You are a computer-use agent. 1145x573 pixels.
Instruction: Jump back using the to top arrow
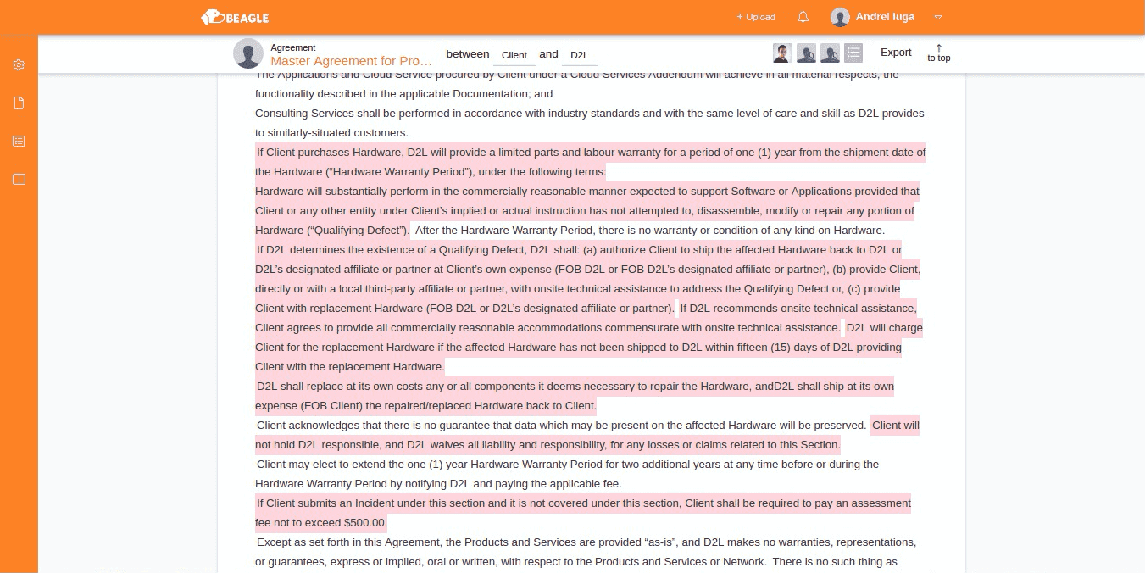click(x=938, y=53)
